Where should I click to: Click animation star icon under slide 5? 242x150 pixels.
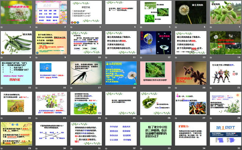(x=141, y=27)
